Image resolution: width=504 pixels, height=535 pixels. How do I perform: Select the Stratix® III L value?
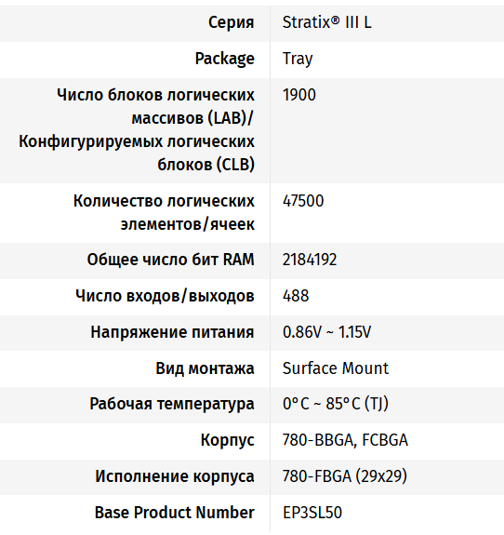pyautogui.click(x=326, y=22)
